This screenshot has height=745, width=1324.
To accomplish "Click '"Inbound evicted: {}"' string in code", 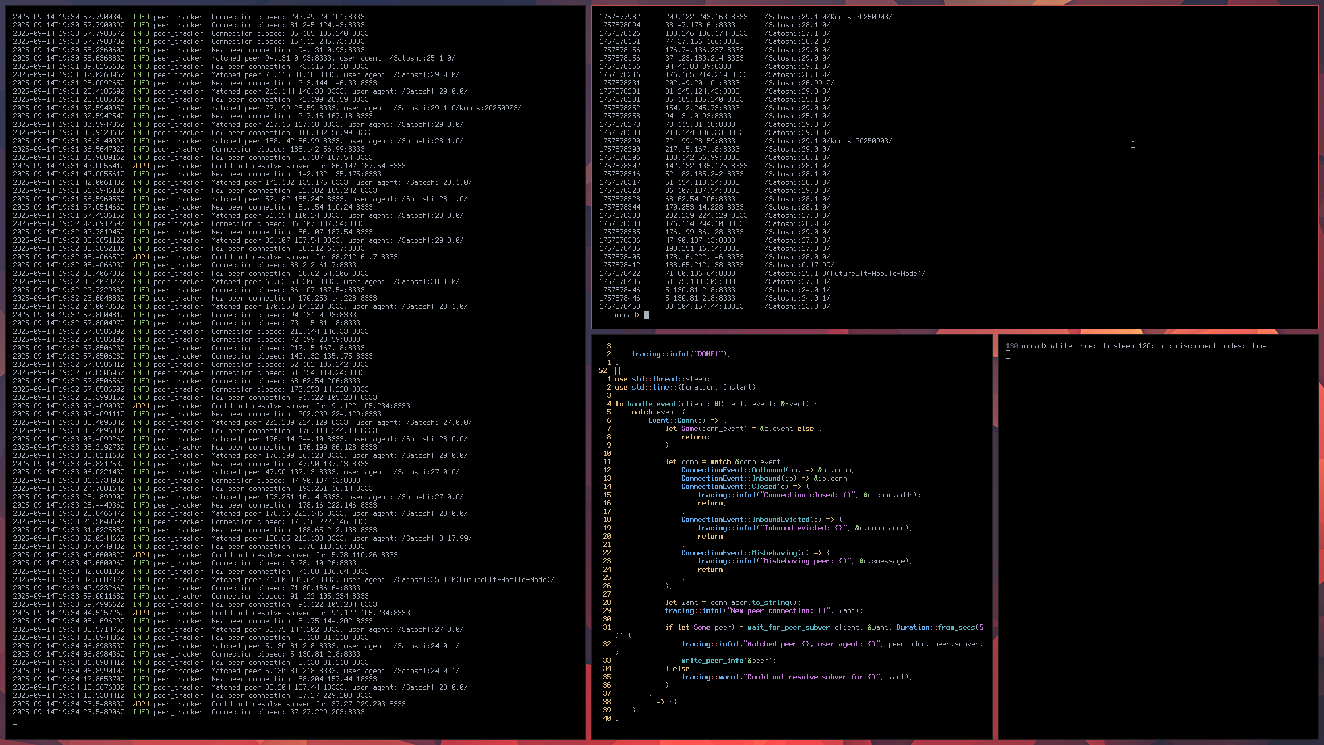I will pos(803,528).
